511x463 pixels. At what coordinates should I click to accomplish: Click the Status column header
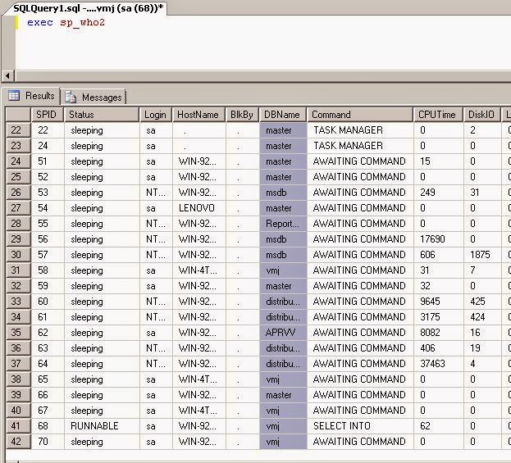(x=102, y=115)
